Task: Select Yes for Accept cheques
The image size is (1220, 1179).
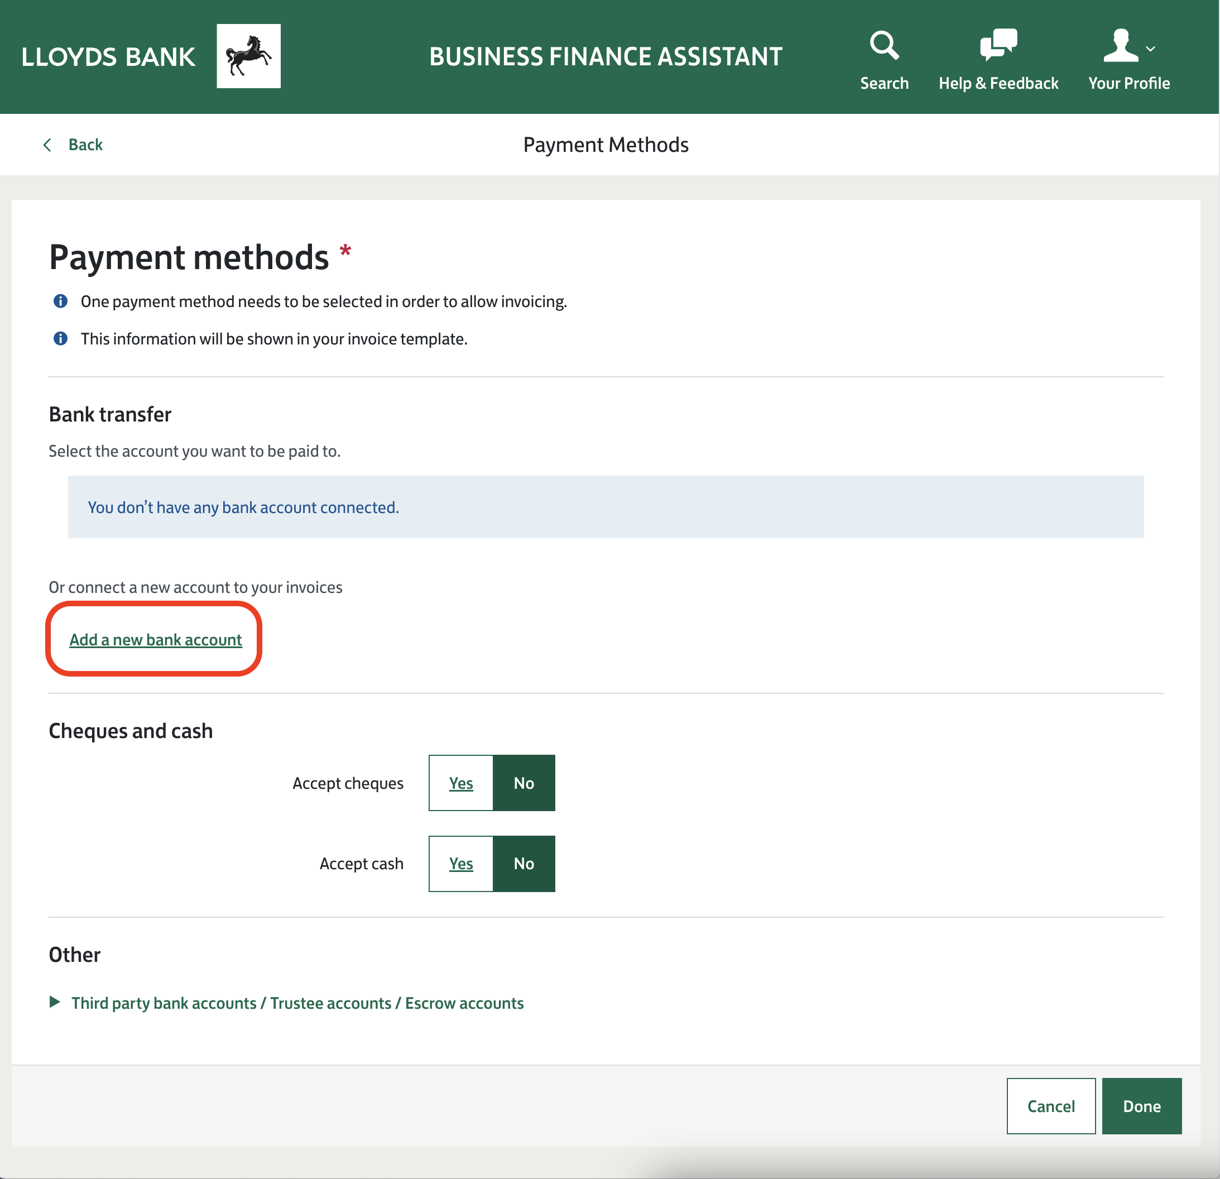Action: (460, 783)
